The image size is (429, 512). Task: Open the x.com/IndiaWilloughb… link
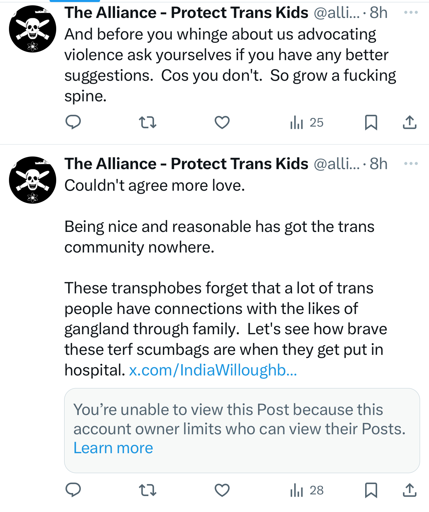point(213,370)
